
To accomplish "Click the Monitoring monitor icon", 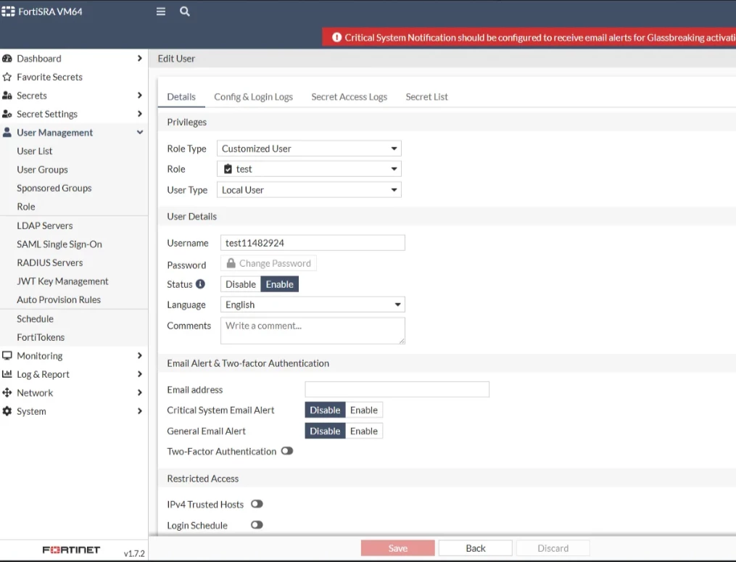I will pos(7,355).
